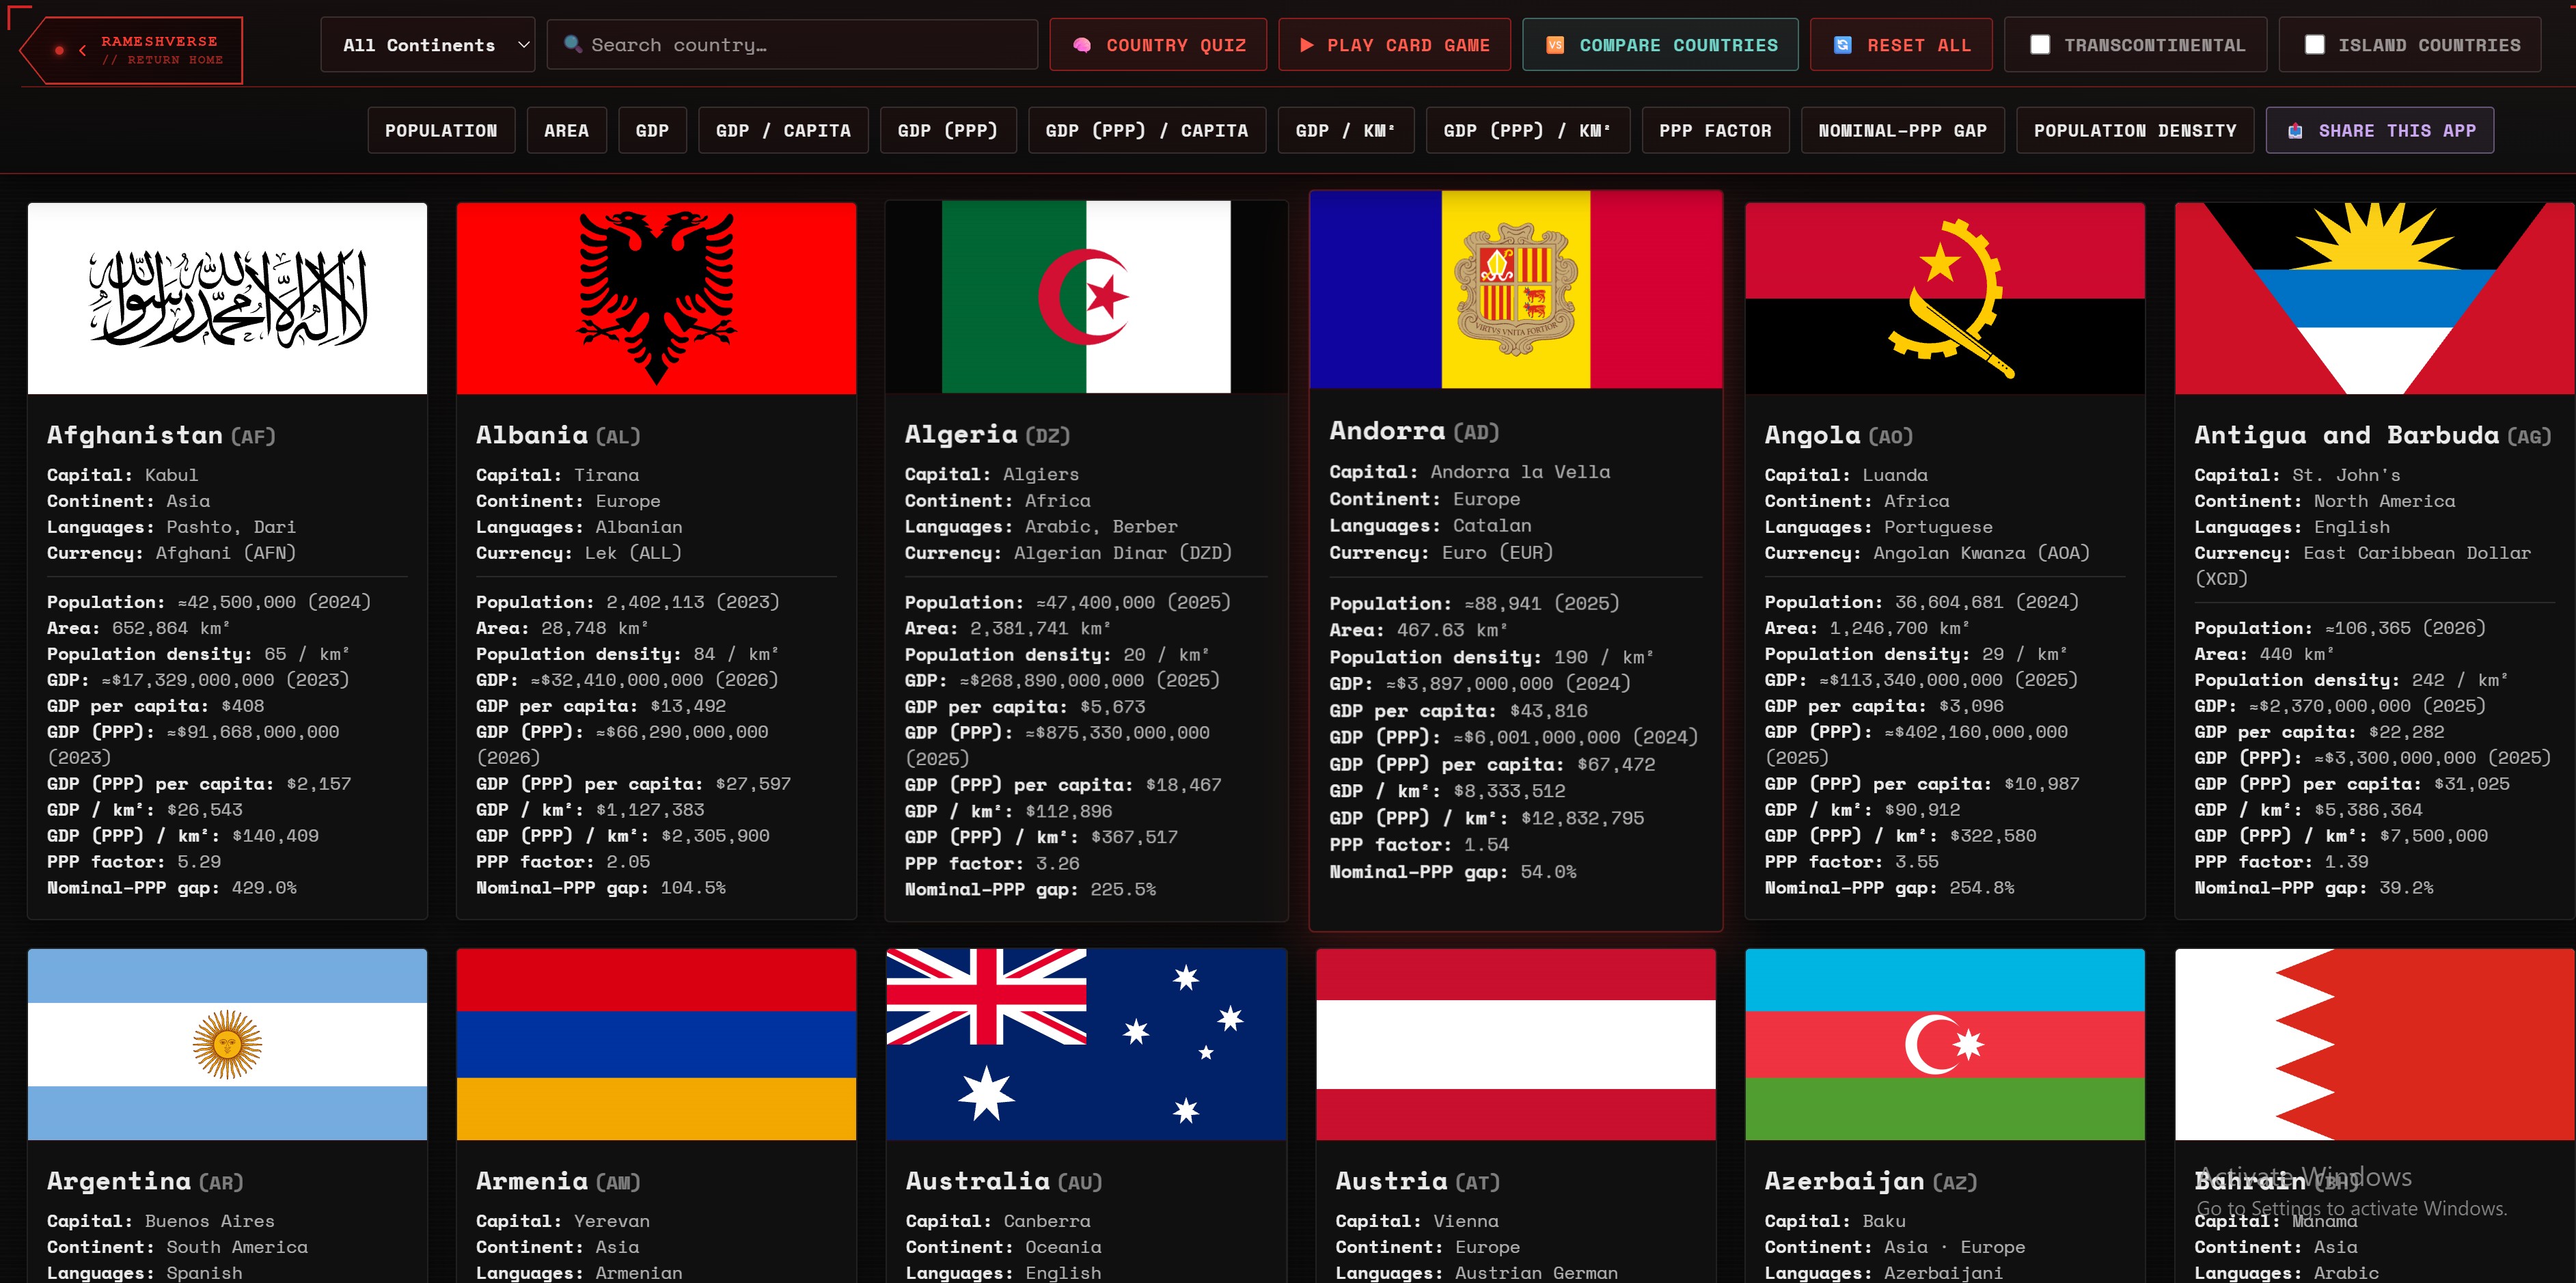The height and width of the screenshot is (1283, 2576).
Task: Click the Andorra (AD) card title
Action: click(x=1414, y=431)
